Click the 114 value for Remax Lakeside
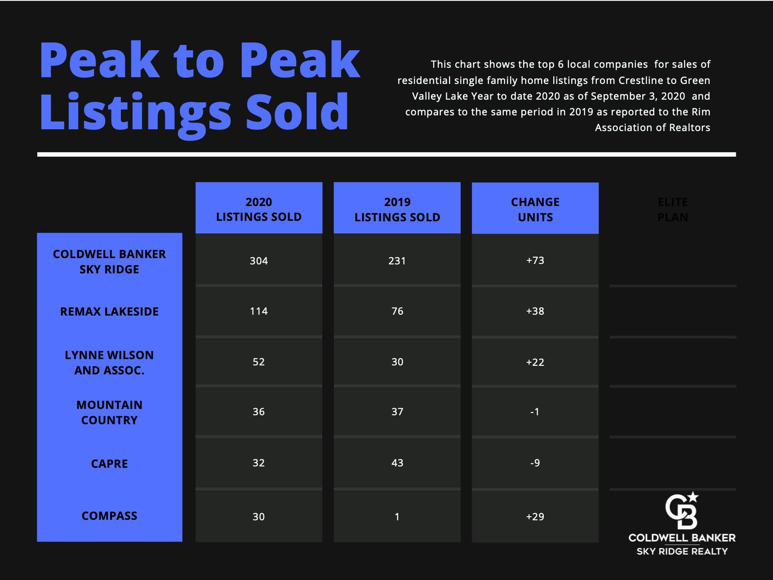 258,312
